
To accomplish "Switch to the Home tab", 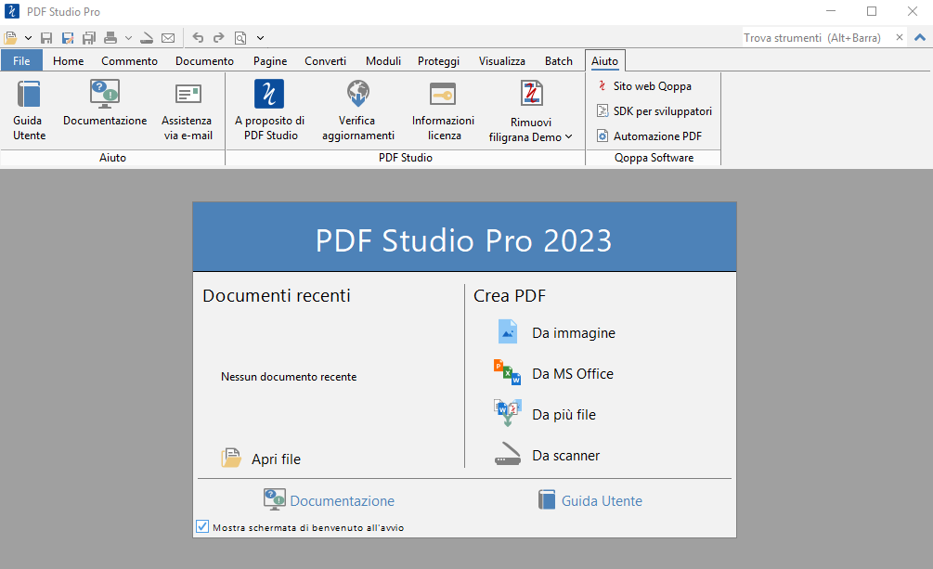I will [x=69, y=60].
